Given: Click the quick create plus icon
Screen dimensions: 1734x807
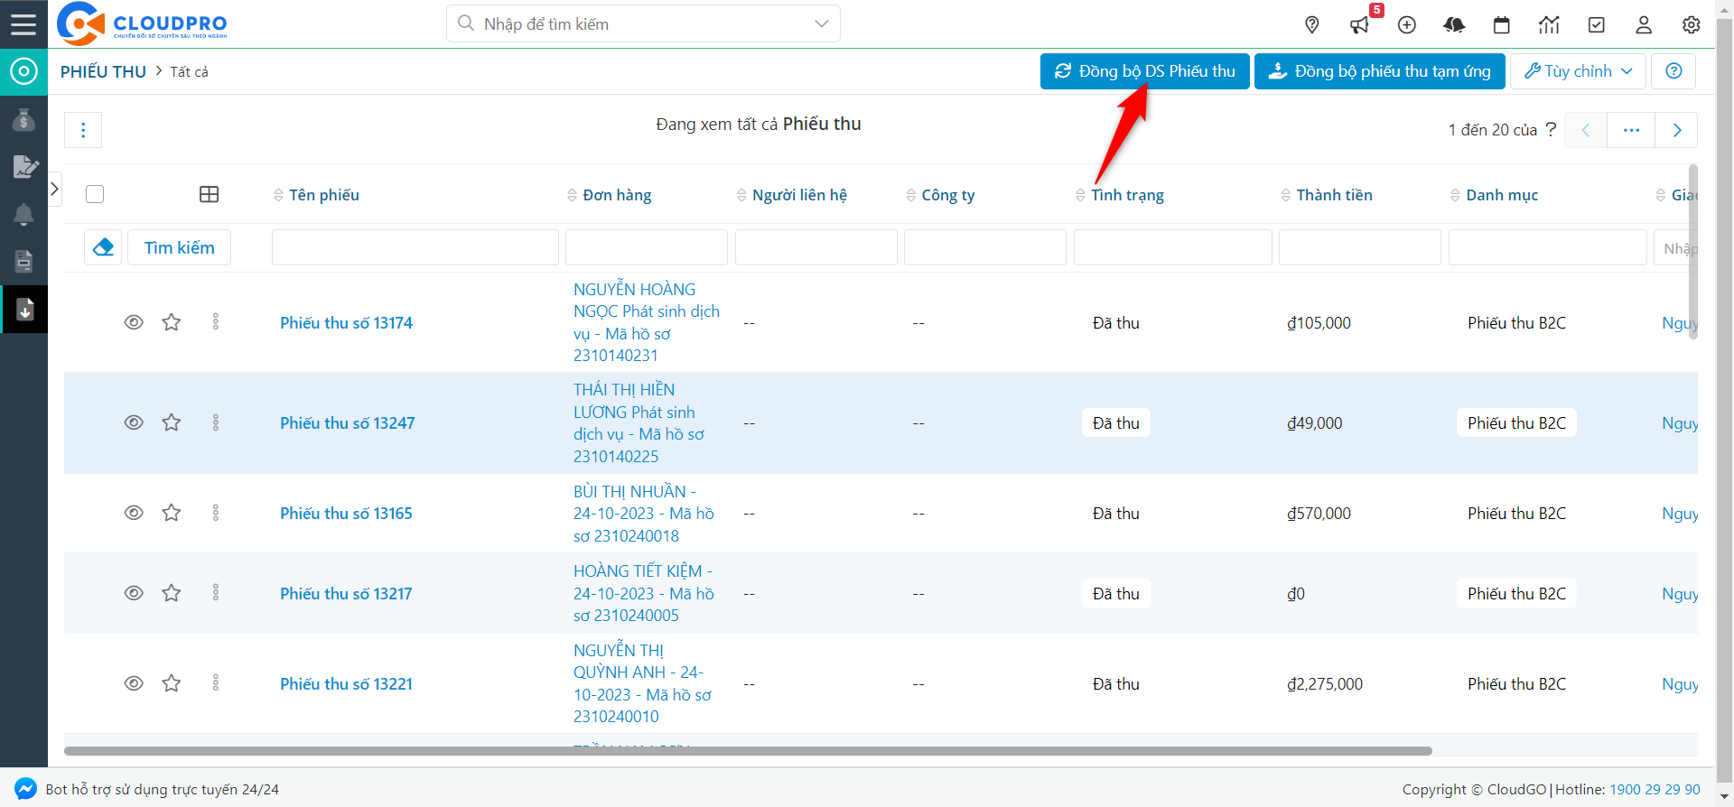Looking at the screenshot, I should click(1407, 24).
